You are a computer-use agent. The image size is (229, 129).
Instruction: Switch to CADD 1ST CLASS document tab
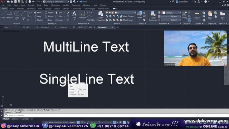85,27
